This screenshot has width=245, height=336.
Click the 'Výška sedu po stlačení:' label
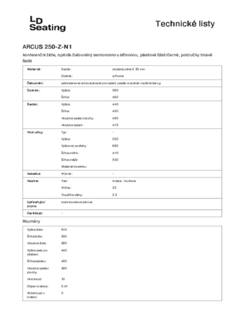click(37, 252)
